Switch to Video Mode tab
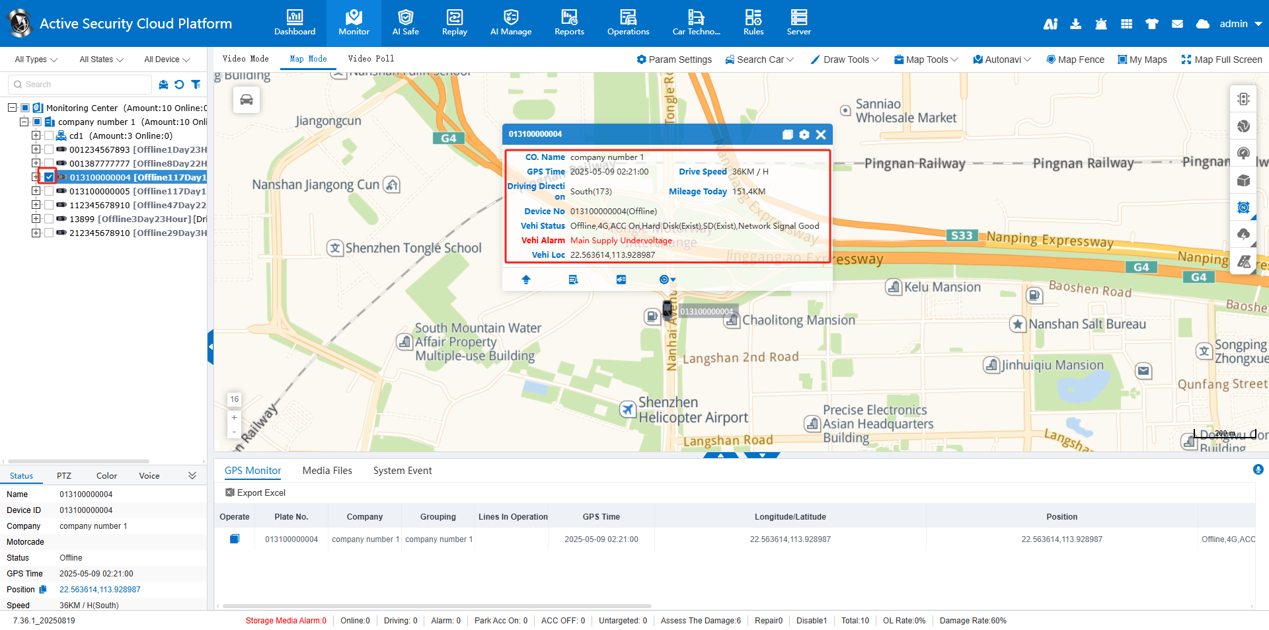Viewport: 1269px width, 630px height. point(246,59)
